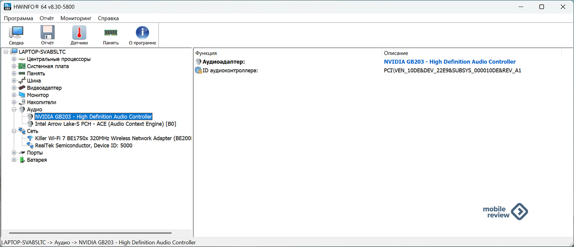This screenshot has width=574, height=247.
Task: Expand the Видеоадаптер node
Action: (14, 88)
